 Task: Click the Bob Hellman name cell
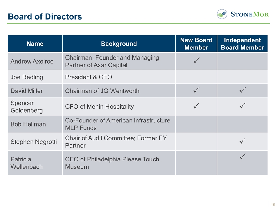[28, 124]
